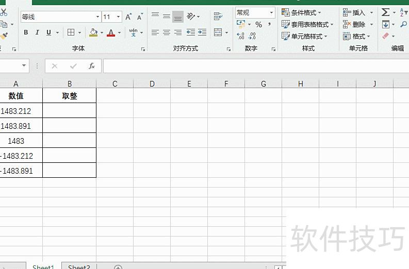Click Fill down icon
This screenshot has width=409, height=269.
(385, 25)
